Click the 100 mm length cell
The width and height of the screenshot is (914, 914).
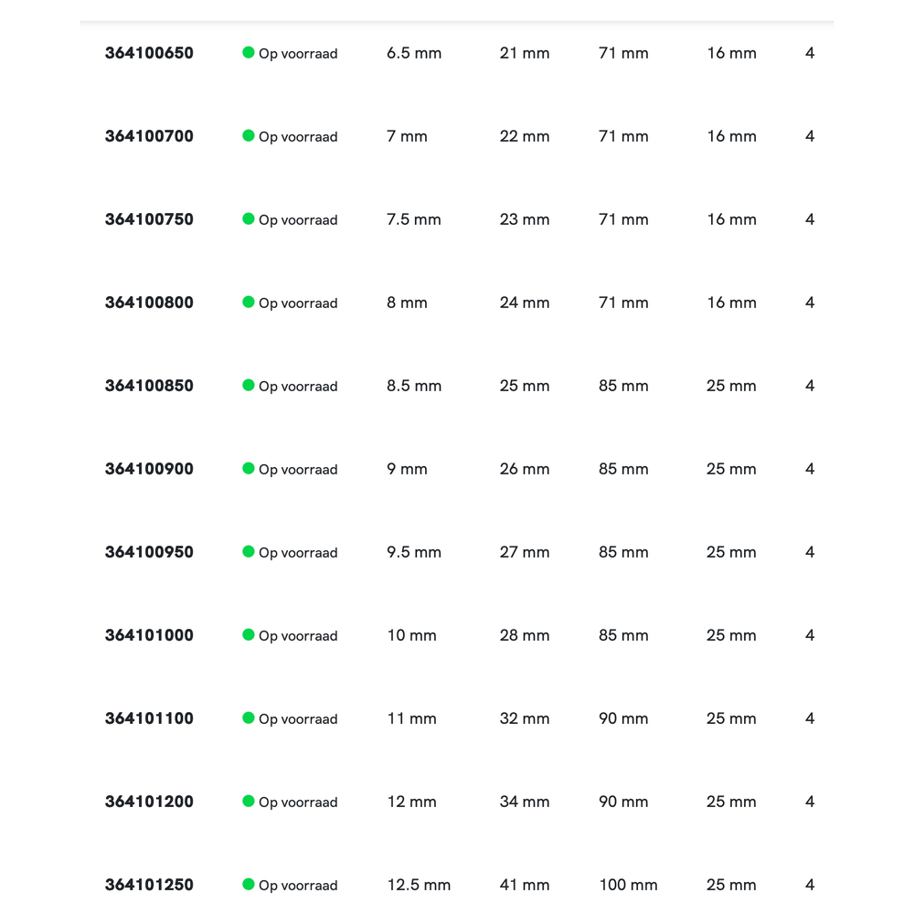coord(628,885)
